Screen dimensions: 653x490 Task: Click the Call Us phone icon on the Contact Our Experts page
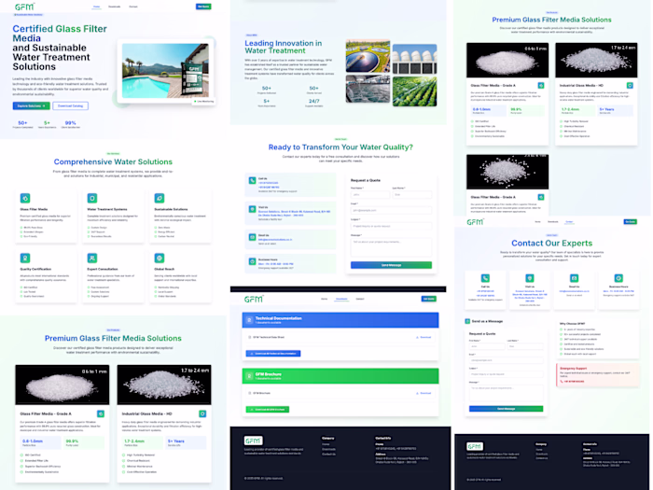tap(485, 278)
